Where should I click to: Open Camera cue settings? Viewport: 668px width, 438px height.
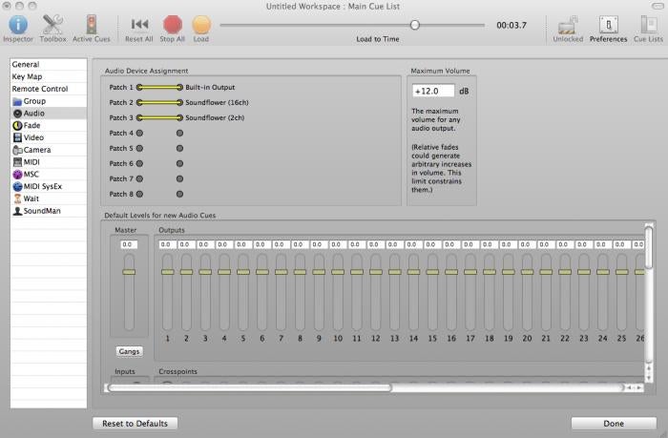click(49, 150)
